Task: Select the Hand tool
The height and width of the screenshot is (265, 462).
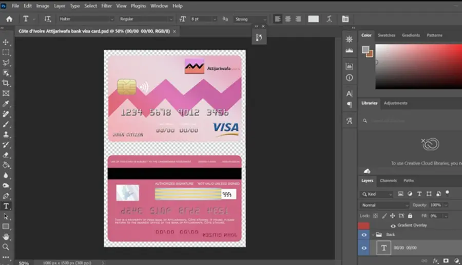Action: [x=6, y=237]
